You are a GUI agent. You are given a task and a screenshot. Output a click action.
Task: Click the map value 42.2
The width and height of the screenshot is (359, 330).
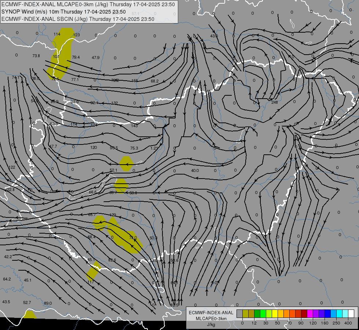8,257
